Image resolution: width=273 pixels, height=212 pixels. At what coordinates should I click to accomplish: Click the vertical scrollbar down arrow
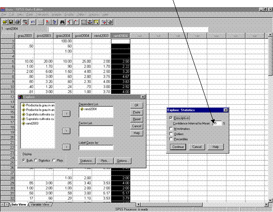point(270,200)
